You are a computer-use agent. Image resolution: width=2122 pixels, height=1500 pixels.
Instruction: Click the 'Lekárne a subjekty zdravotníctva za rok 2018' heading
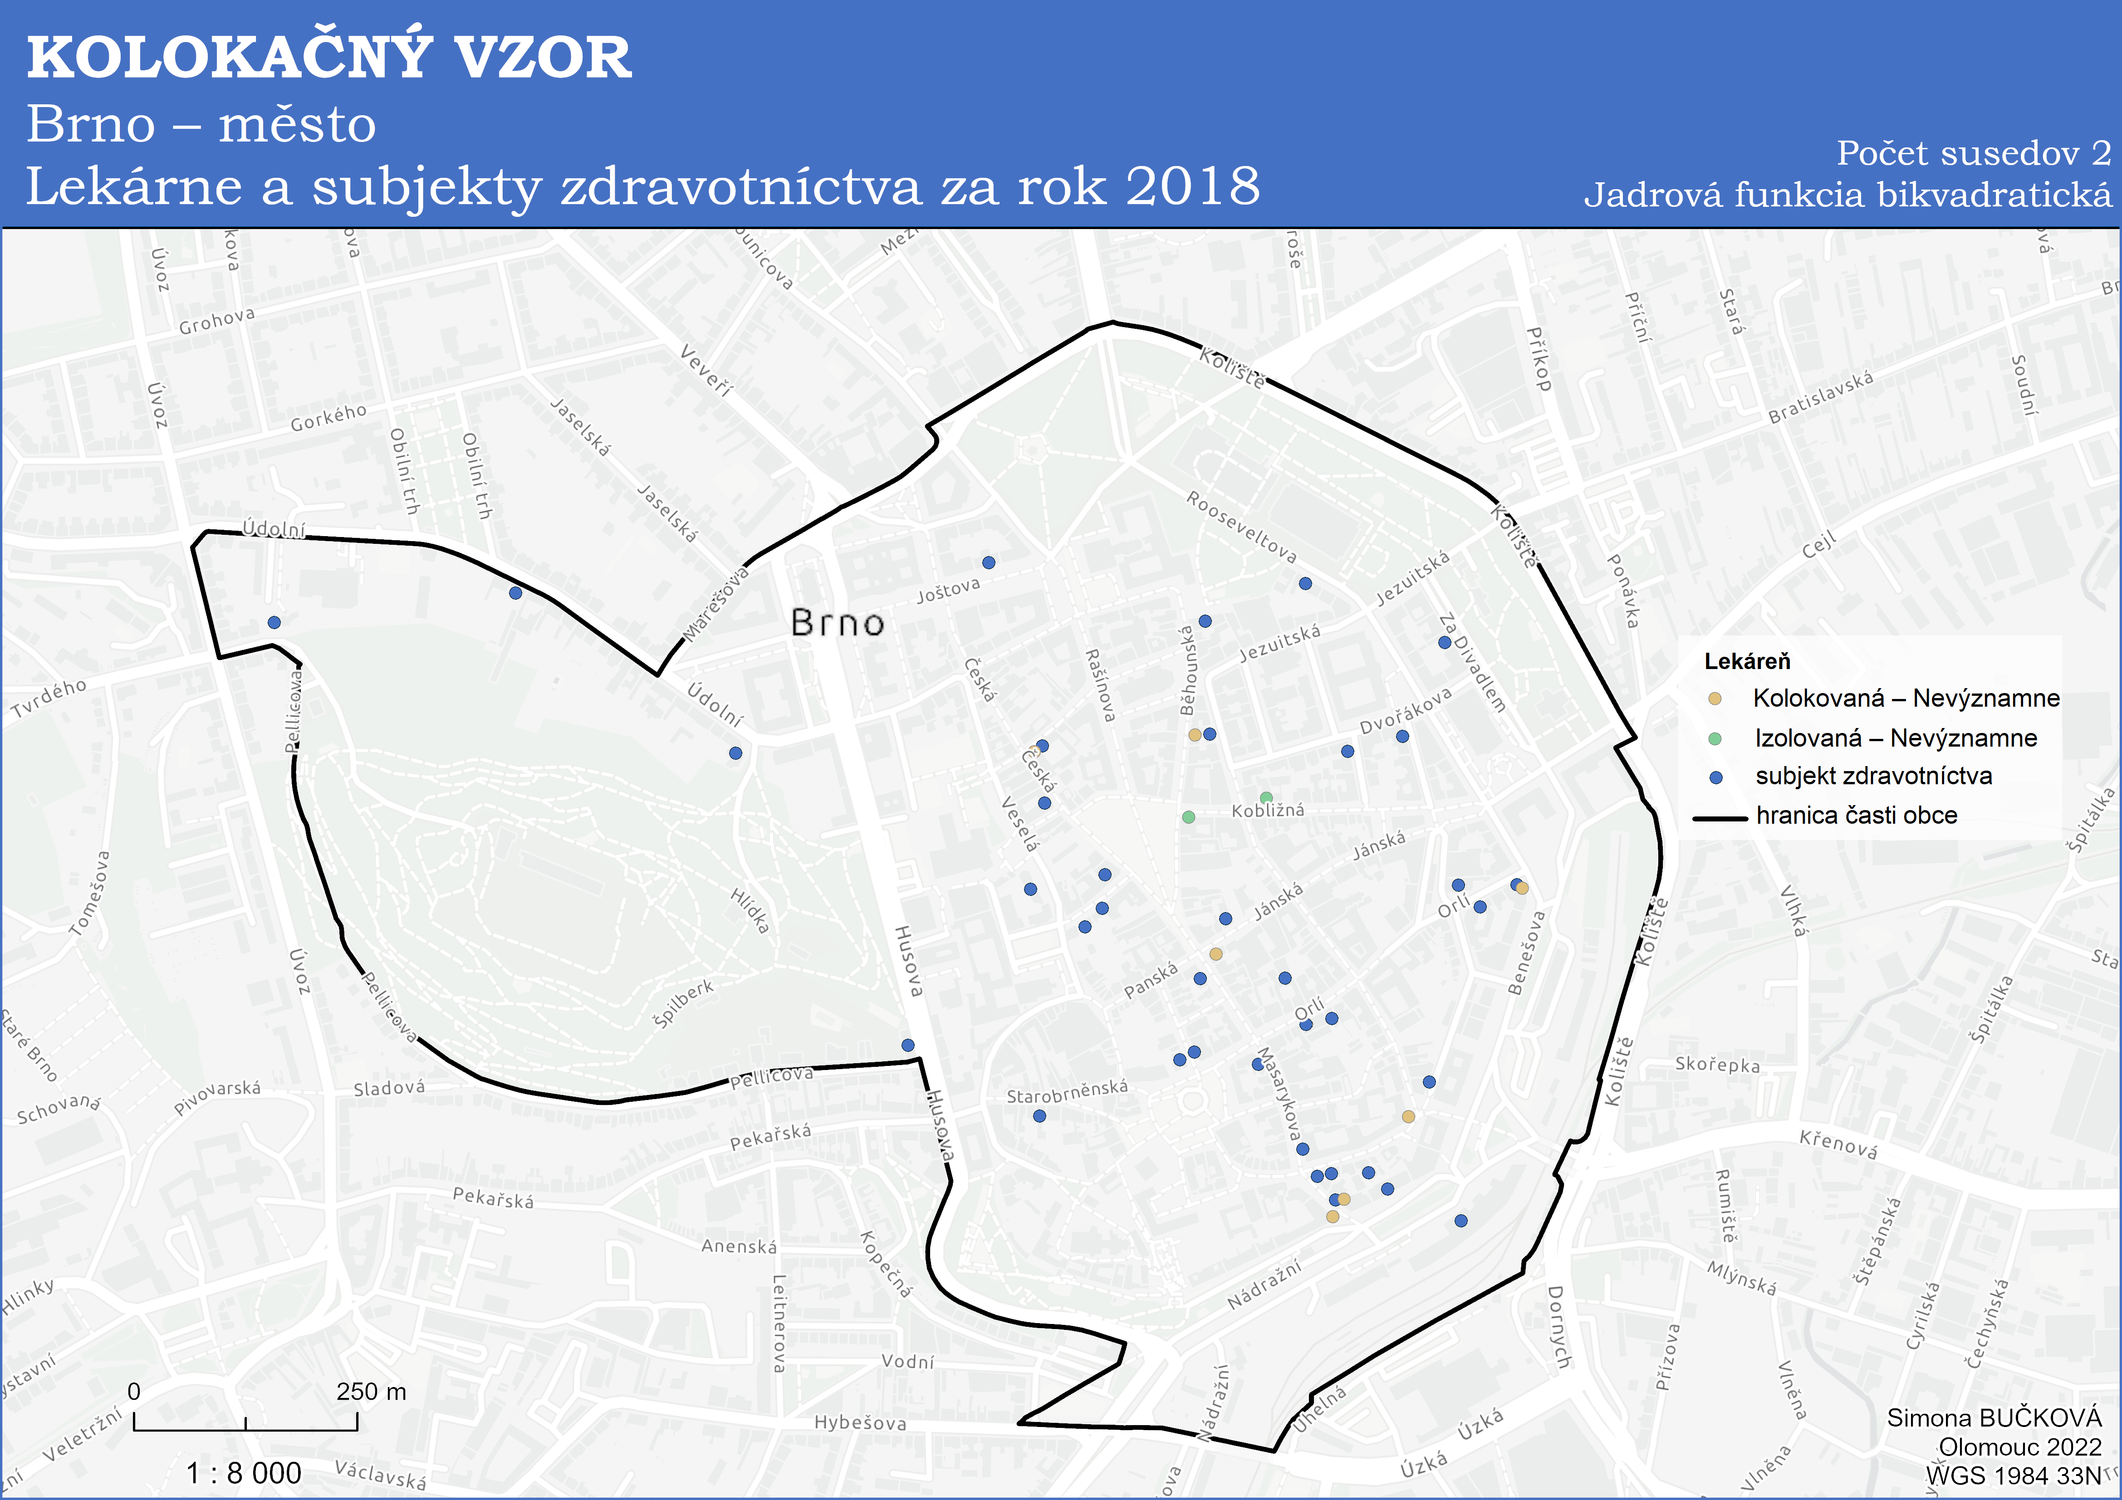click(x=643, y=187)
